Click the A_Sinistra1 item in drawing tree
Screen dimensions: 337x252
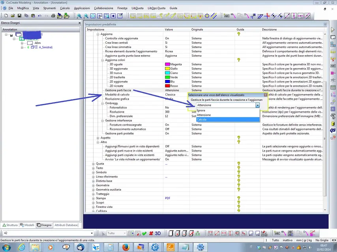45,47
